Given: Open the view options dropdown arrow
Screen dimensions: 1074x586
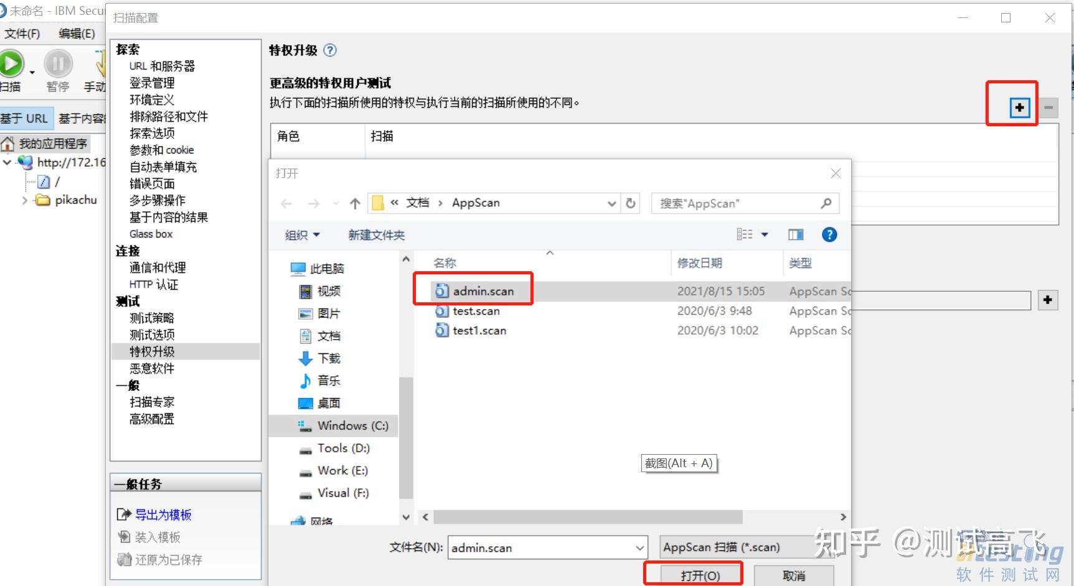Looking at the screenshot, I should coord(765,235).
